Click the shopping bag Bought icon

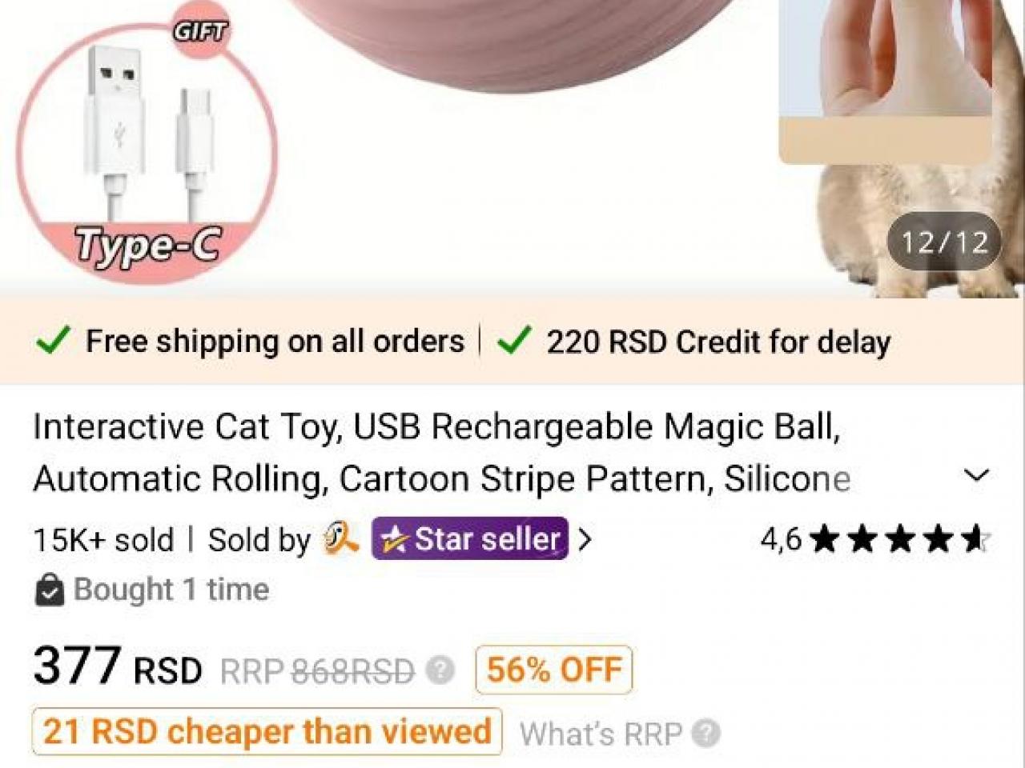click(x=50, y=590)
